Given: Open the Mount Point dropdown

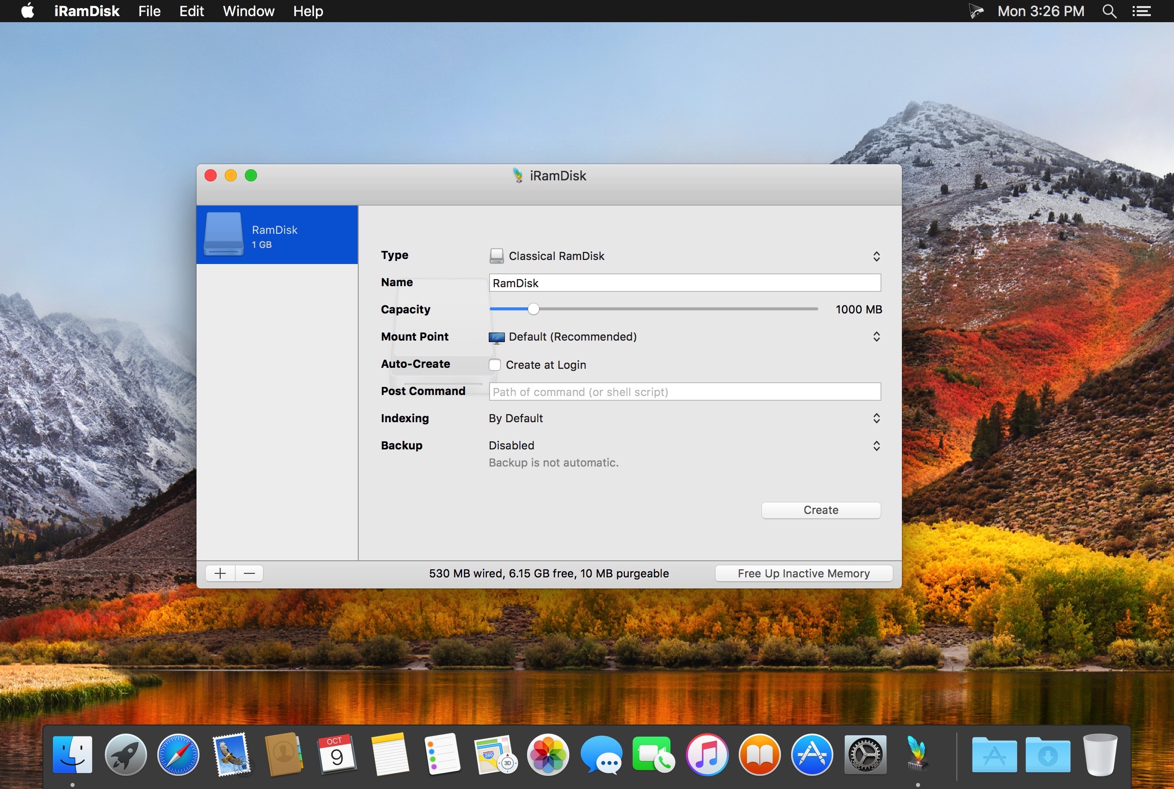Looking at the screenshot, I should (x=685, y=337).
